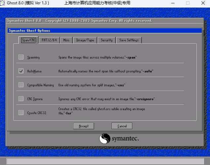The width and height of the screenshot is (210, 165).
Task: Click the AutoName label text
Action: click(34, 71)
